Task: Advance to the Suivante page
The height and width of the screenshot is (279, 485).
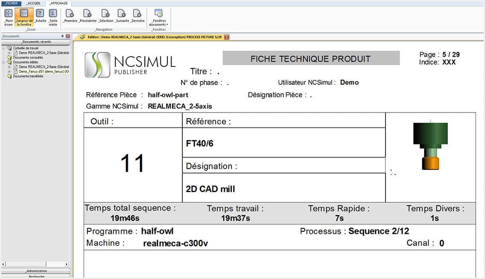Action: click(x=122, y=15)
